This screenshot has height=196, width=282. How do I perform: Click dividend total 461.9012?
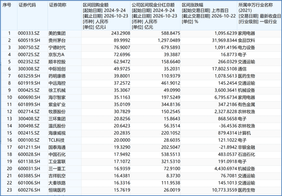pyautogui.click(x=171, y=83)
